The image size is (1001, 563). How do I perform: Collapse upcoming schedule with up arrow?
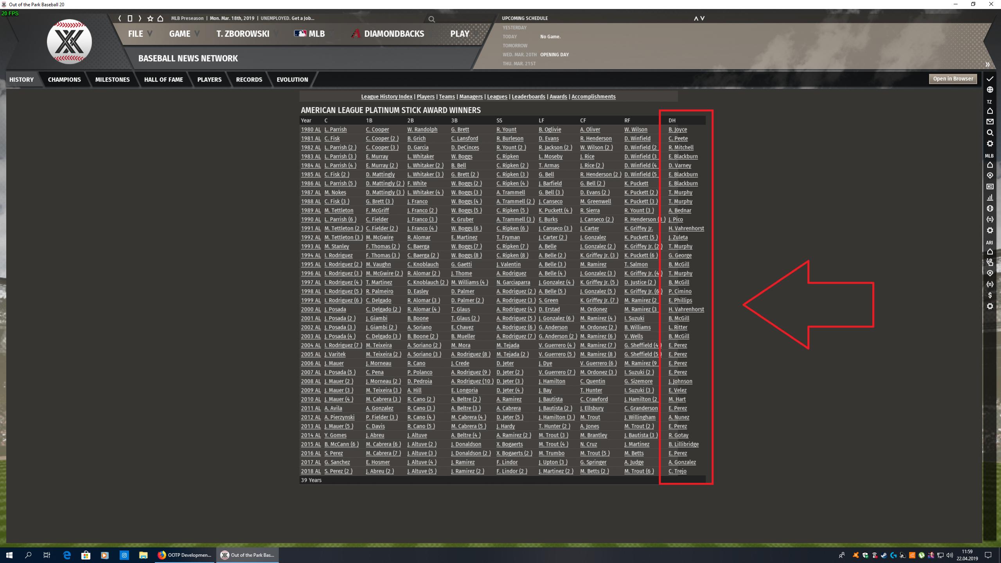[x=696, y=18]
